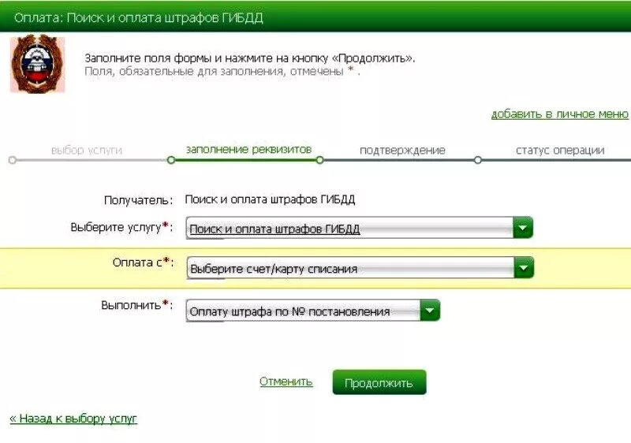Click the step marker under "выбор услуги"

pyautogui.click(x=13, y=160)
